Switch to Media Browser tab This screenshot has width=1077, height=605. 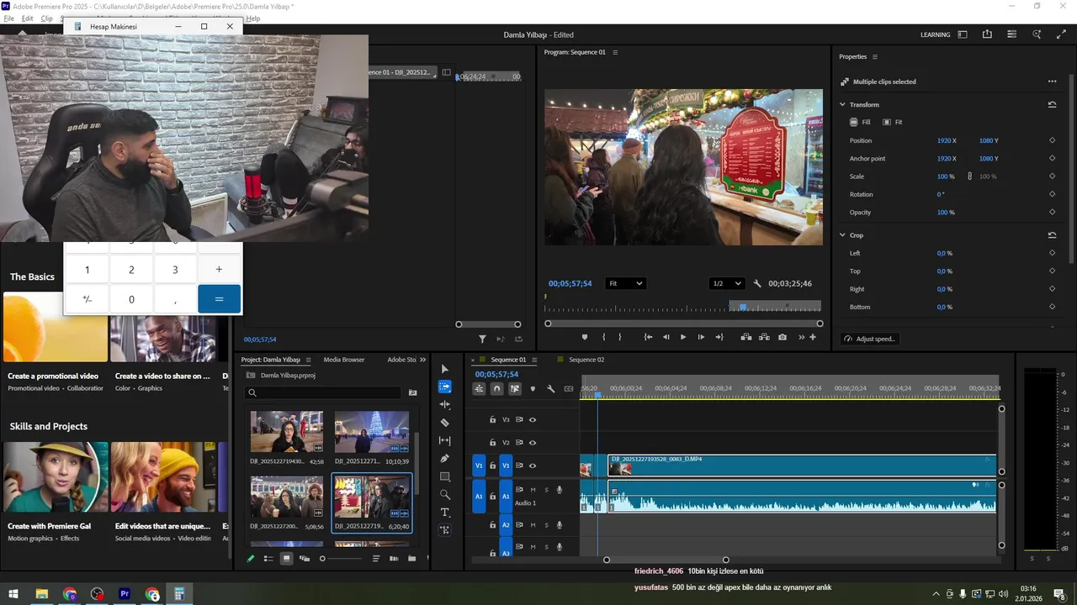344,360
